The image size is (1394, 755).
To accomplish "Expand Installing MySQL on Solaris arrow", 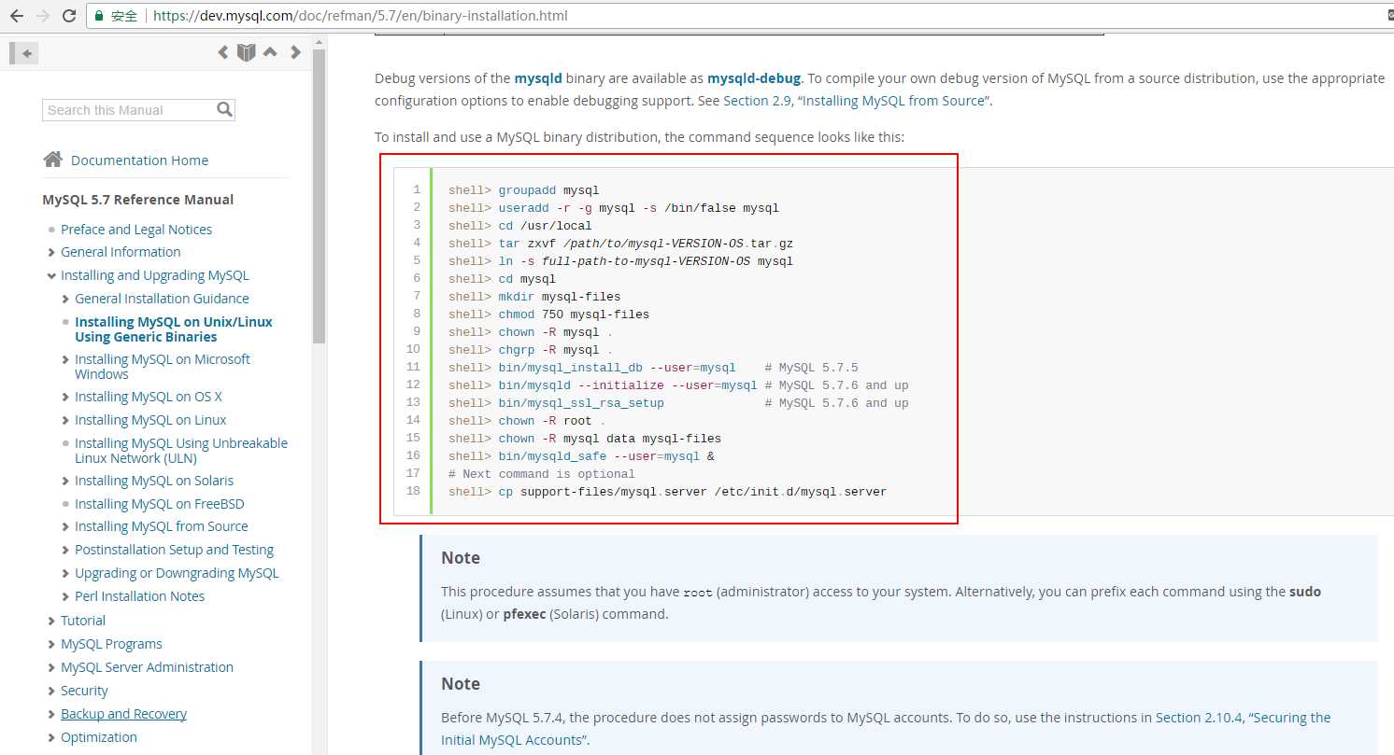I will 65,481.
